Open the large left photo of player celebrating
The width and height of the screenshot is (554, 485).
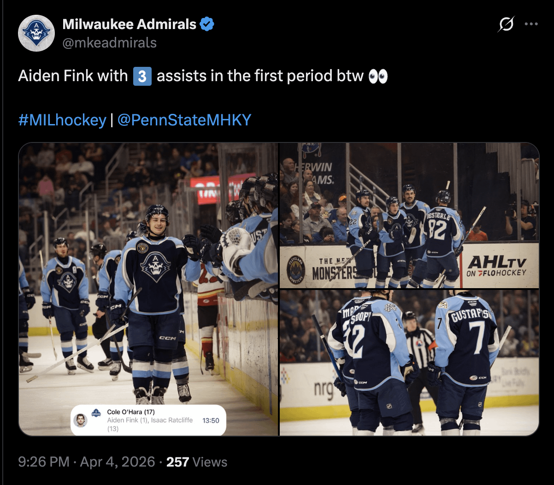[148, 289]
